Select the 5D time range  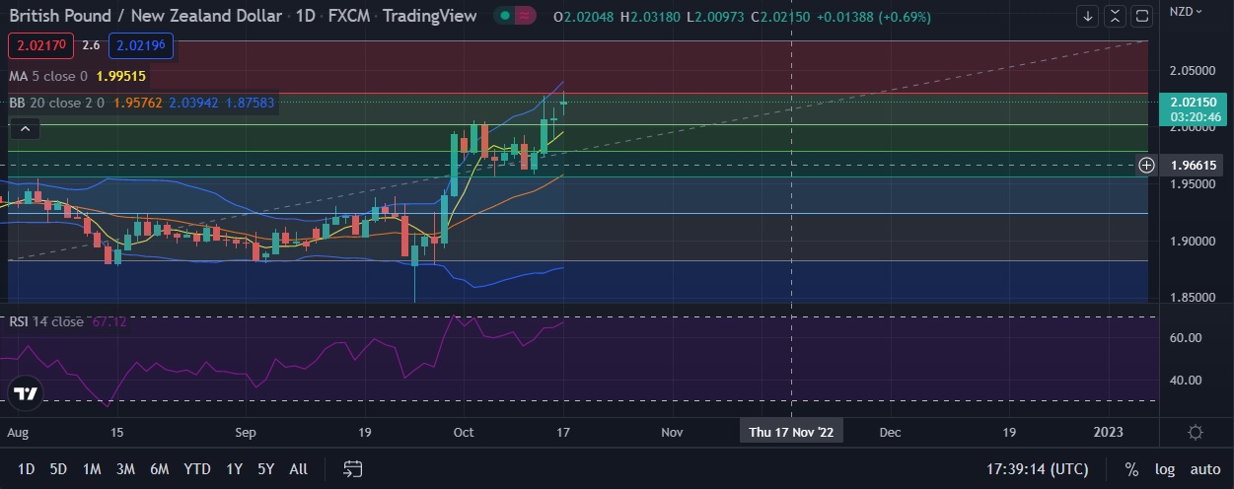58,469
